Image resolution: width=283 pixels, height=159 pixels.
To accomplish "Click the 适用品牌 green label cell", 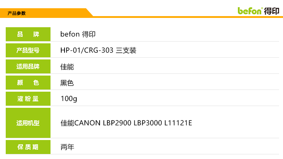I will pyautogui.click(x=28, y=67).
